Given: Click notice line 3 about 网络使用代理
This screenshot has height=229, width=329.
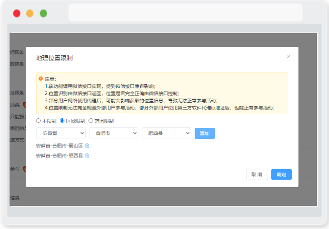Looking at the screenshot, I should pos(131,101).
